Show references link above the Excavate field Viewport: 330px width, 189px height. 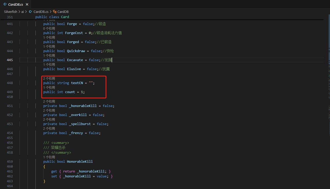point(49,55)
